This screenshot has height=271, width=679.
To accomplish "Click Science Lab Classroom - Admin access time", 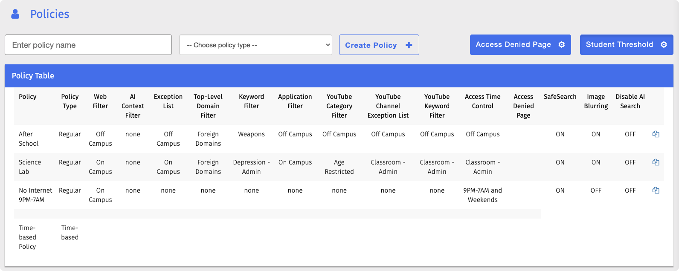I will pos(483,167).
